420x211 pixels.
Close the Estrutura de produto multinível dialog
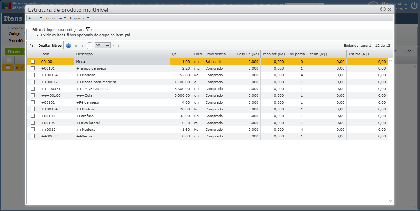[389, 9]
